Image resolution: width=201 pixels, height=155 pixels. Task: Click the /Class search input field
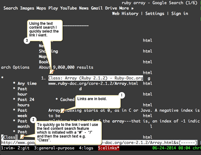(x=9, y=137)
